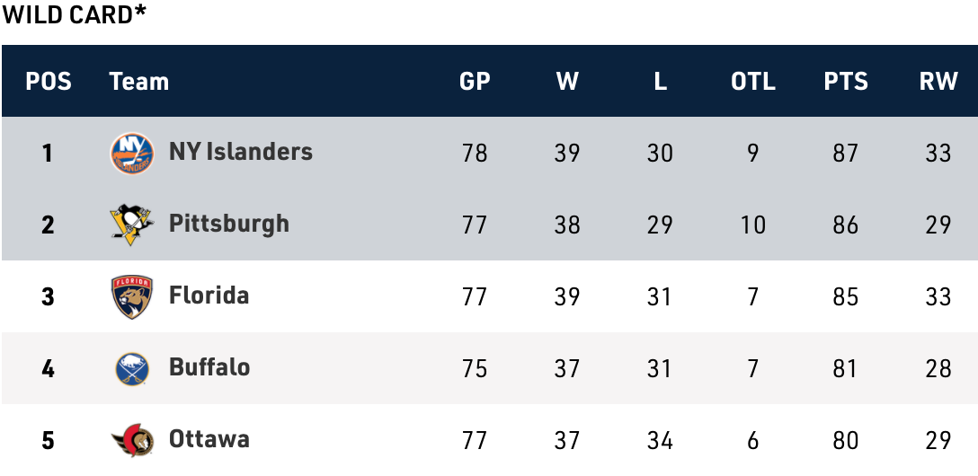Sort by the OTL column header
This screenshot has height=476, width=978.
(752, 82)
